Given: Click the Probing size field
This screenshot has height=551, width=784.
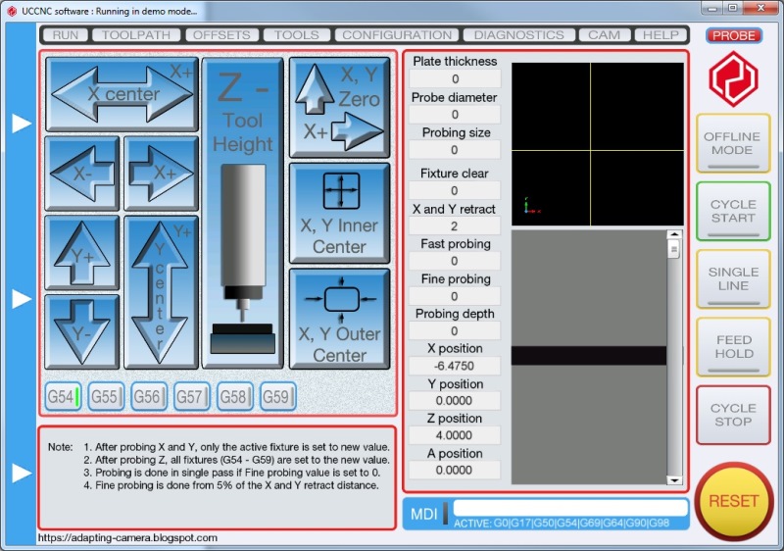Looking at the screenshot, I should 455,150.
